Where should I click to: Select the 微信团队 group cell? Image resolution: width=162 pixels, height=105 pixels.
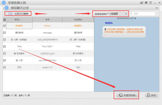click(78, 26)
